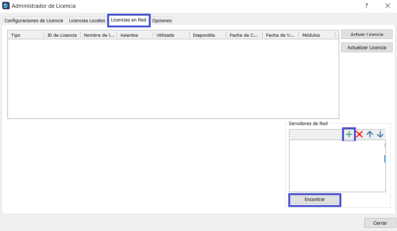The width and height of the screenshot is (397, 231).
Task: Move server up with blue up arrow
Action: [370, 134]
